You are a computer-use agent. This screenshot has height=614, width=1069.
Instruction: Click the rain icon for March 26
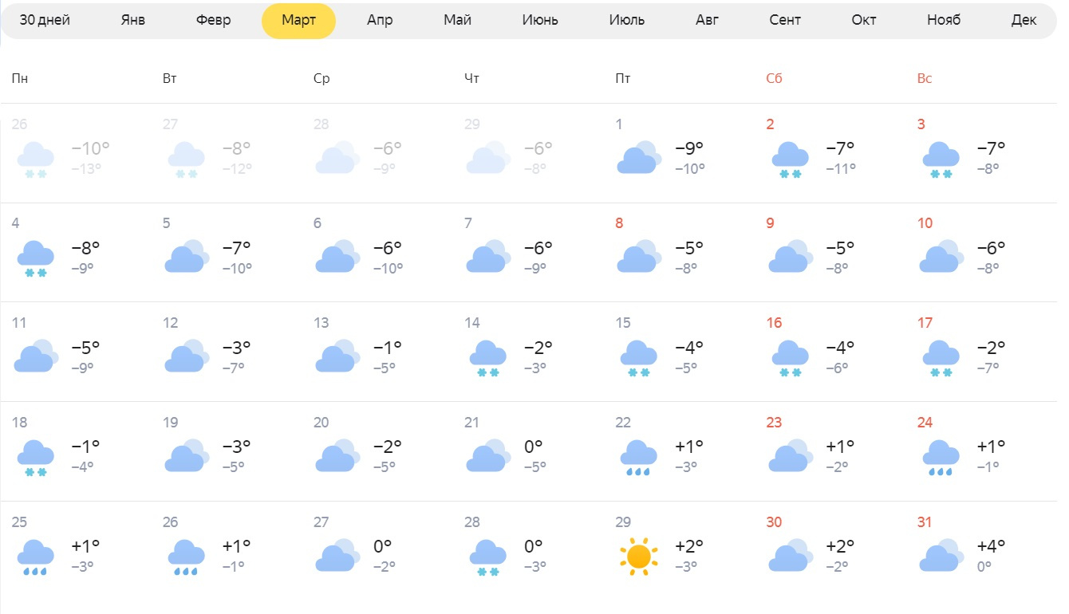tap(186, 557)
